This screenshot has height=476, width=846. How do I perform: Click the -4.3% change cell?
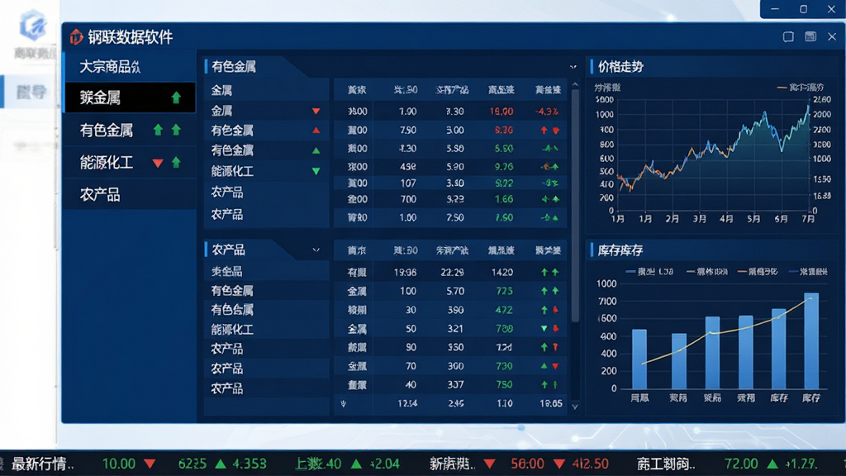click(x=547, y=112)
